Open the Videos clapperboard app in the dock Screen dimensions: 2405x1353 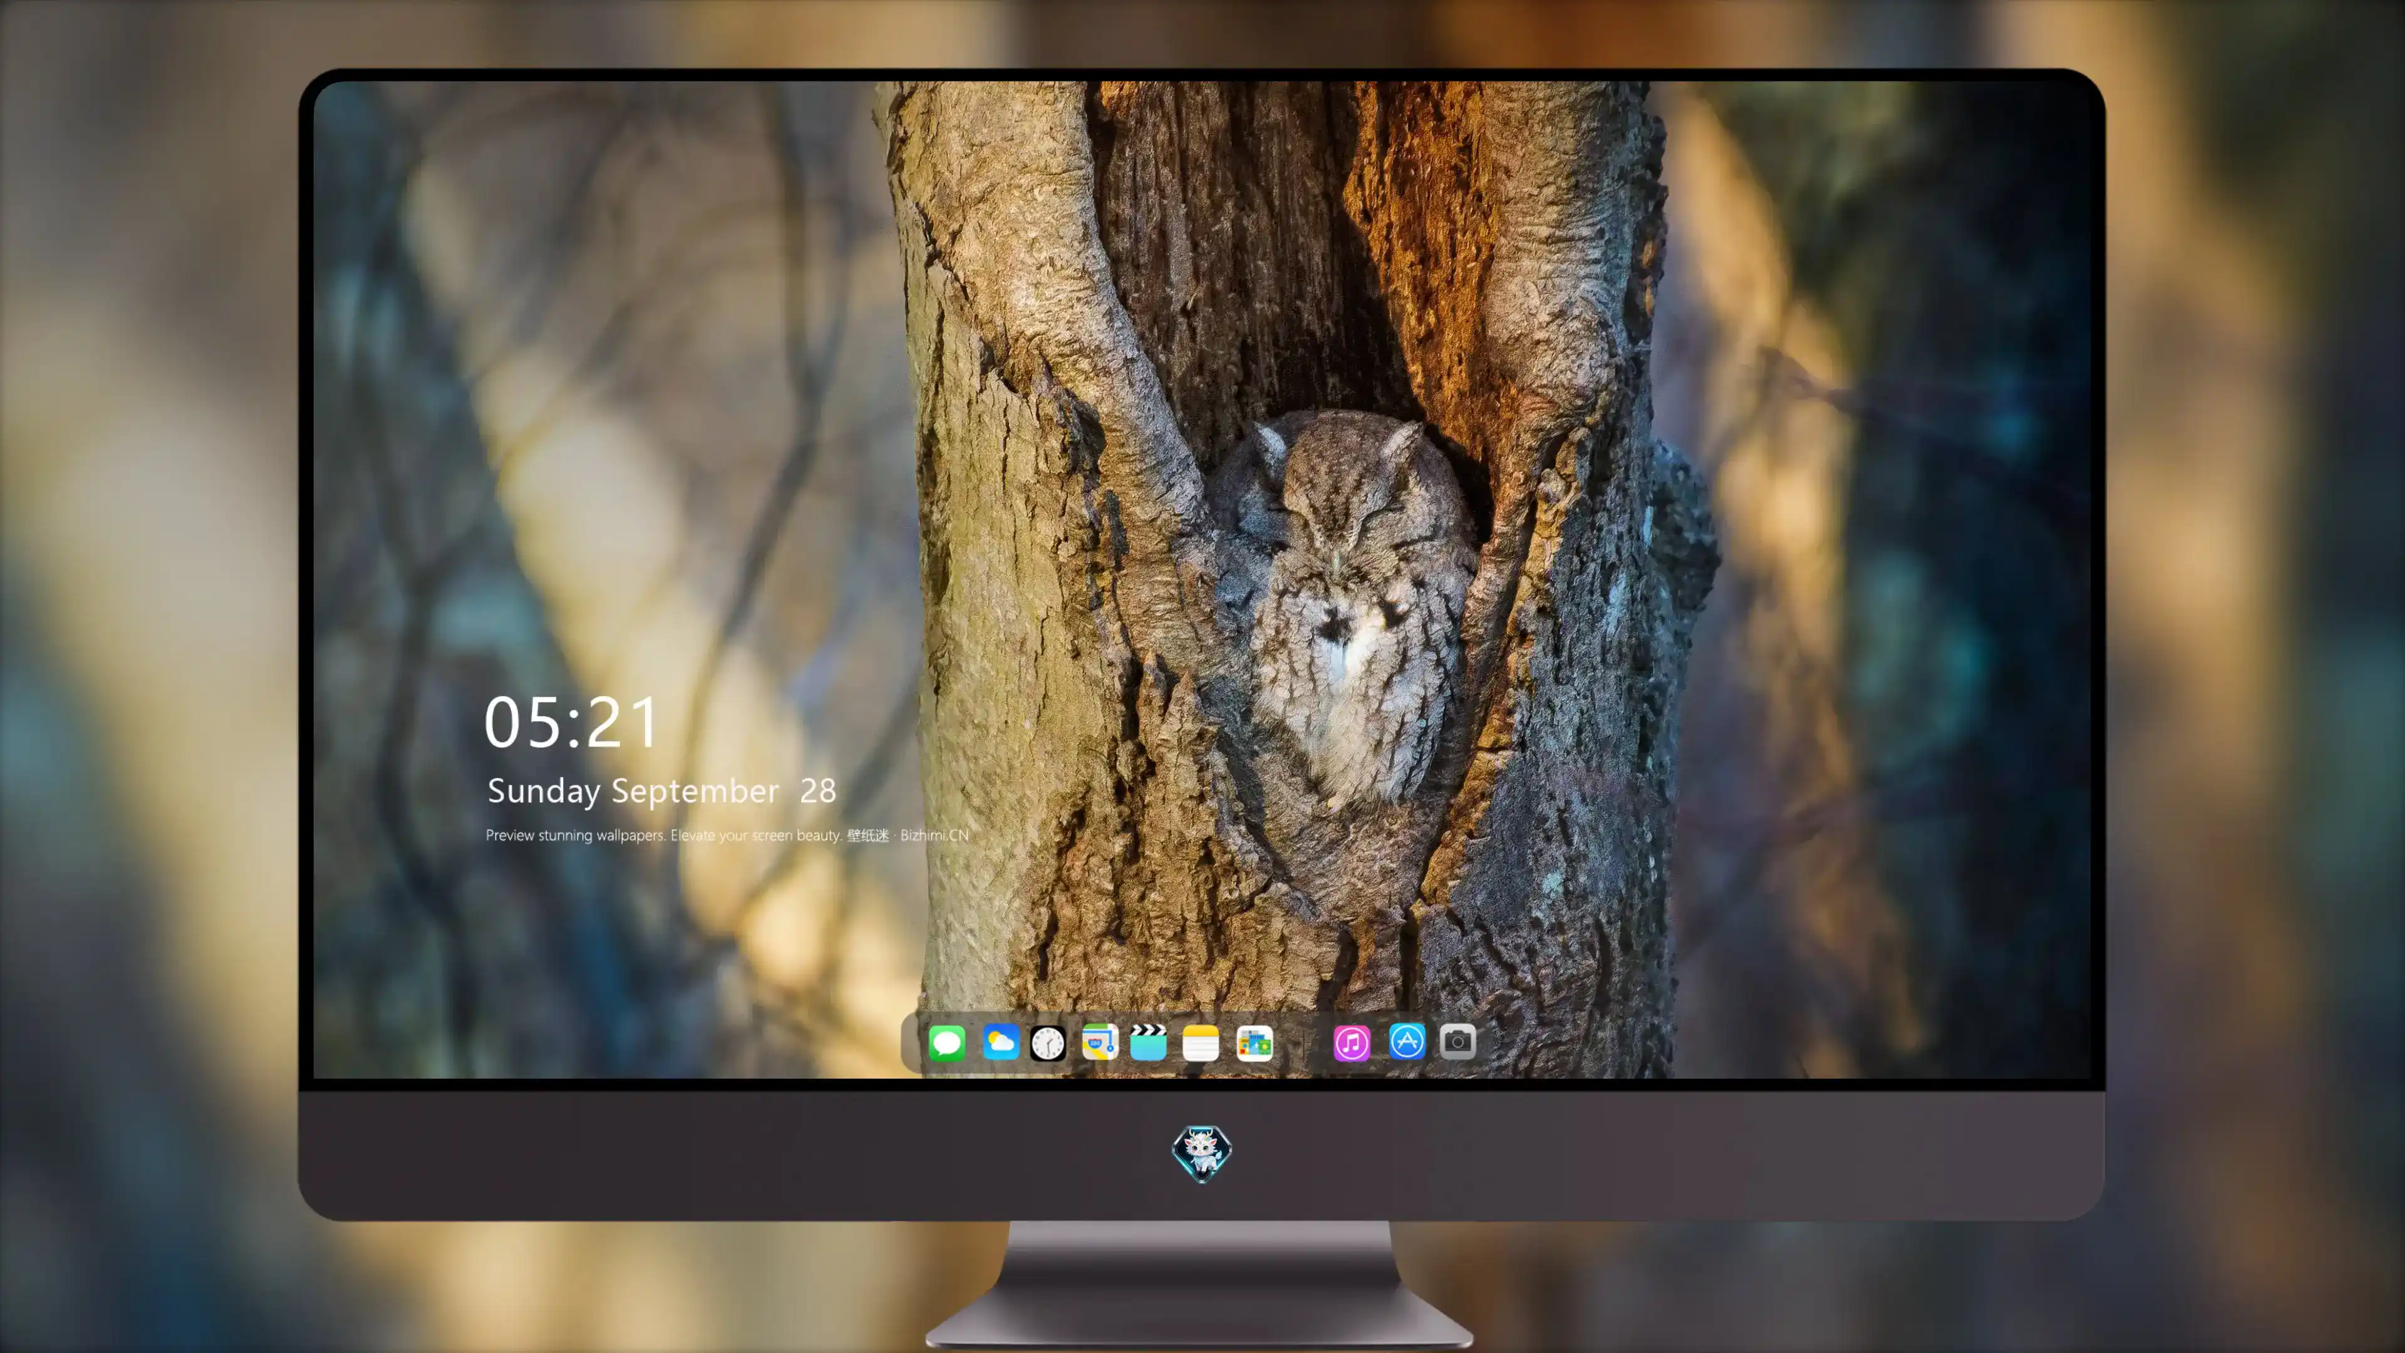tap(1149, 1042)
